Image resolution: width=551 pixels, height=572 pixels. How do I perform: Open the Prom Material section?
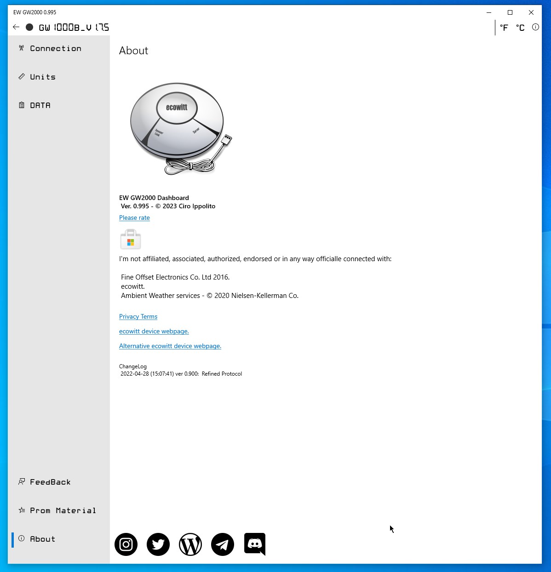(63, 510)
